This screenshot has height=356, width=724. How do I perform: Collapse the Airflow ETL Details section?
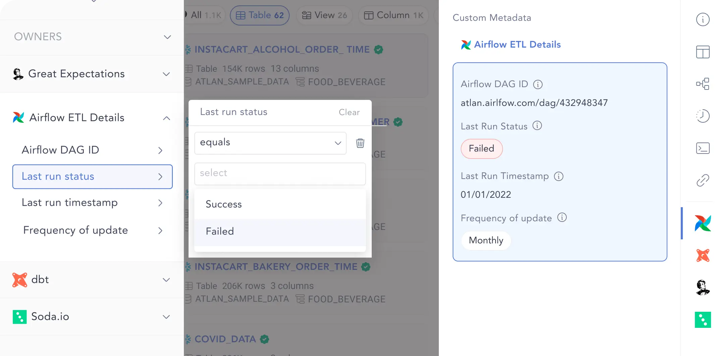166,118
